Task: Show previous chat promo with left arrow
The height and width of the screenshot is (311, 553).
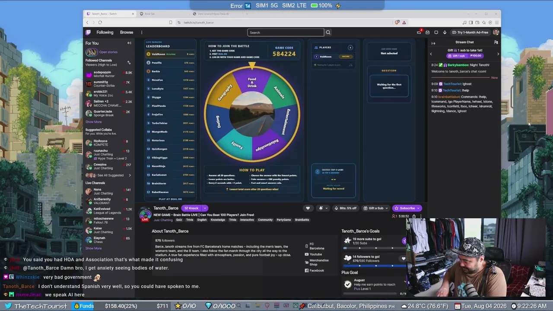Action: point(431,54)
